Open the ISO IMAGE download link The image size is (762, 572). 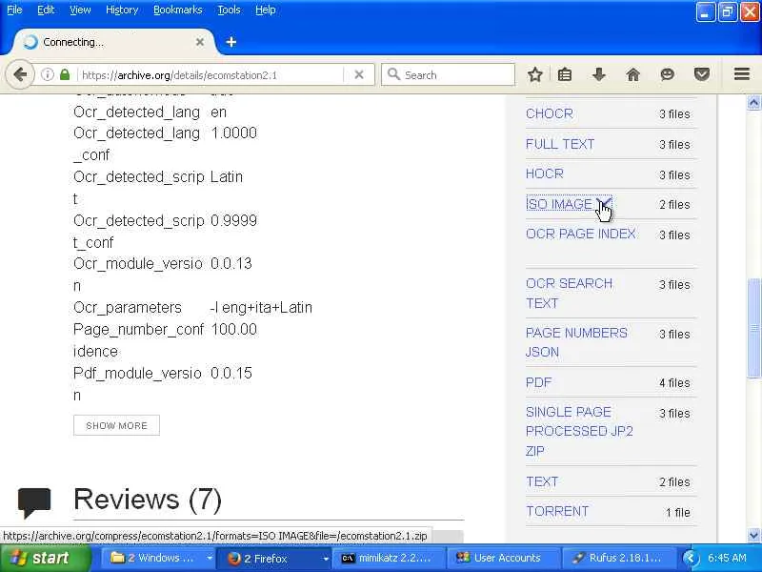click(559, 204)
